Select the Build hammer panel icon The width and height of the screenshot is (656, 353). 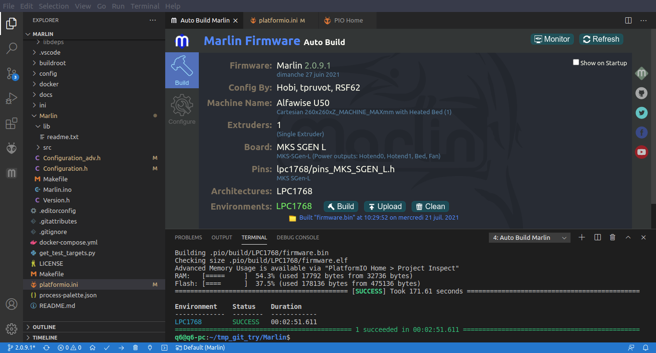(182, 71)
